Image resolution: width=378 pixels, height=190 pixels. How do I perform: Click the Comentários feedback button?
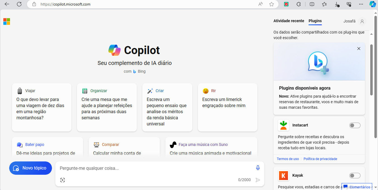coord(357,187)
